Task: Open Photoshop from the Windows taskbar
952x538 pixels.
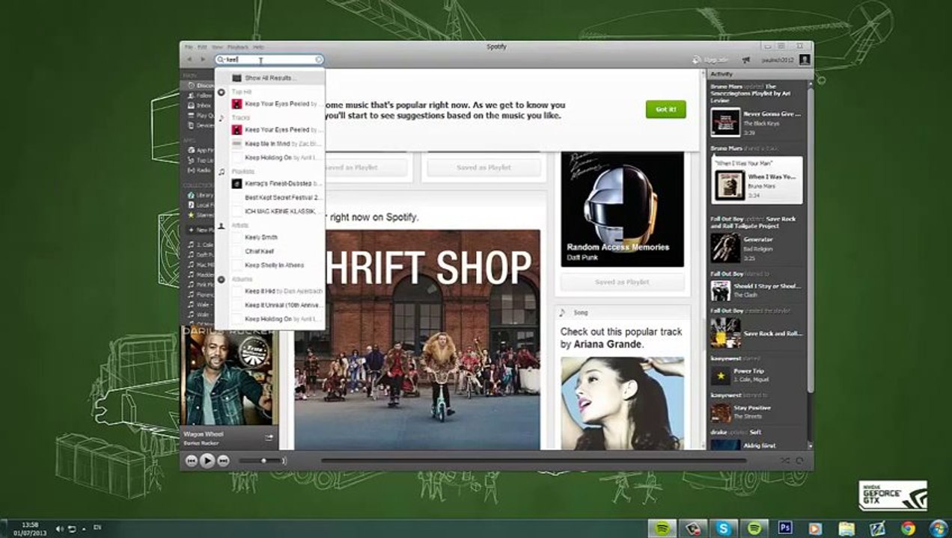Action: pyautogui.click(x=785, y=528)
